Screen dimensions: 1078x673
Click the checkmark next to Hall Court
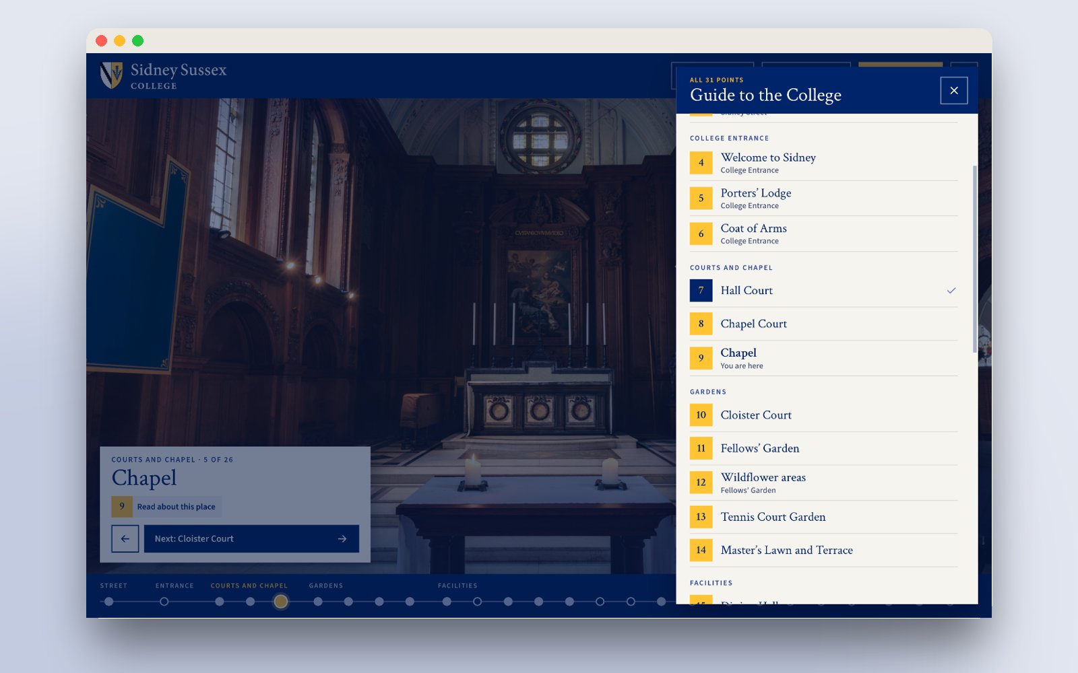pyautogui.click(x=951, y=291)
